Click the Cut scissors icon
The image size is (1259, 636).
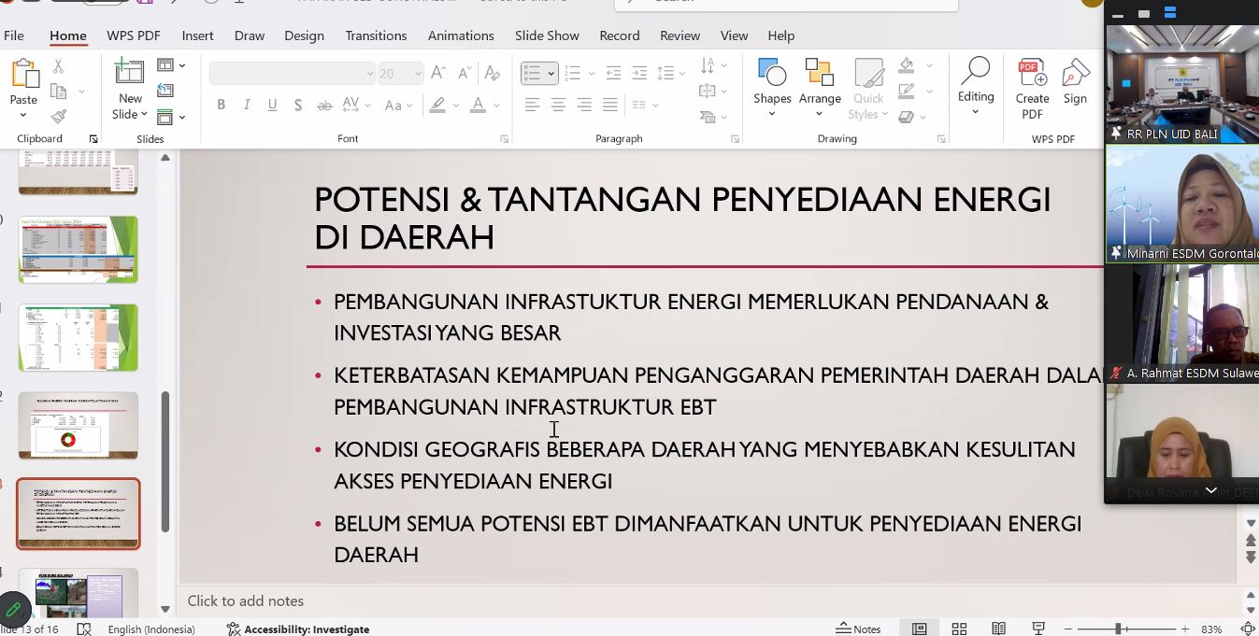(x=59, y=66)
